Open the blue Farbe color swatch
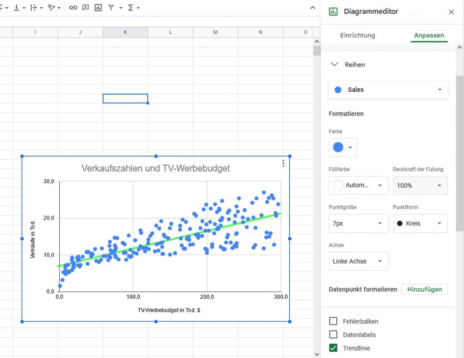This screenshot has width=464, height=358. pyautogui.click(x=343, y=148)
